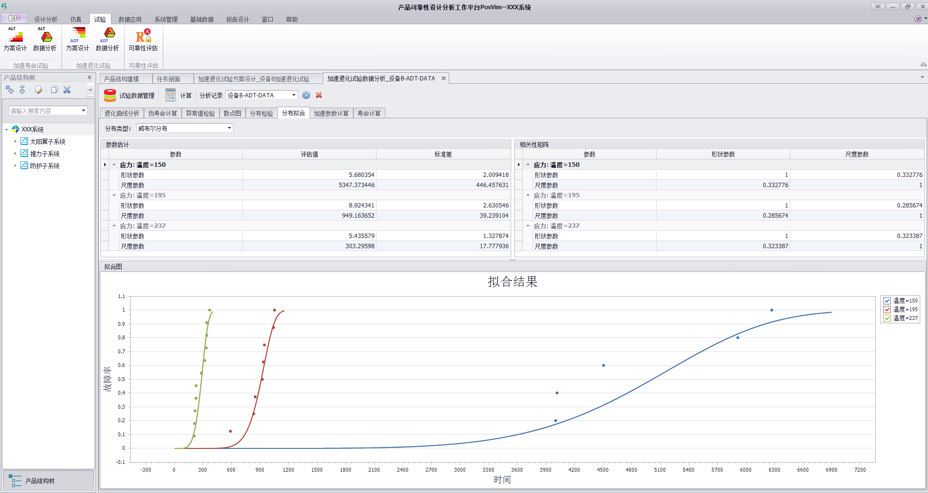928x493 pixels.
Task: Toggle the 温度=237 legend checkbox
Action: pyautogui.click(x=887, y=318)
